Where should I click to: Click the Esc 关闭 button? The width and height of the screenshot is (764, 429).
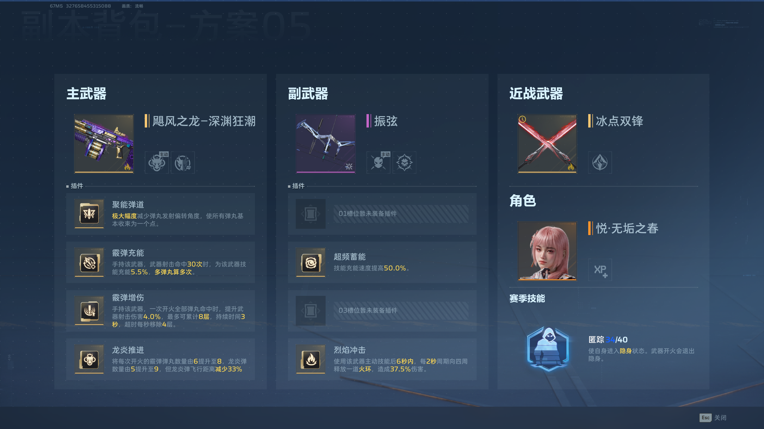[x=713, y=418]
